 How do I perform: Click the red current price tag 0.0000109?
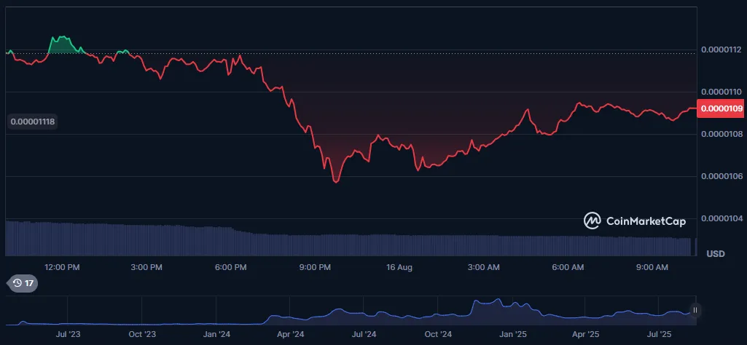[x=721, y=108]
